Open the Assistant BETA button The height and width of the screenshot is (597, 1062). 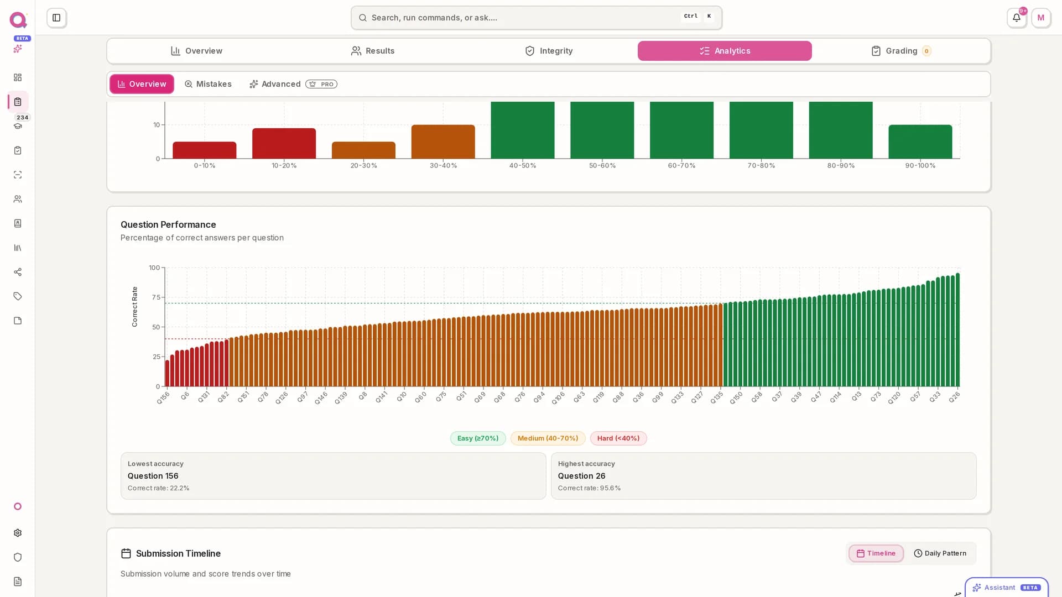tap(1006, 587)
